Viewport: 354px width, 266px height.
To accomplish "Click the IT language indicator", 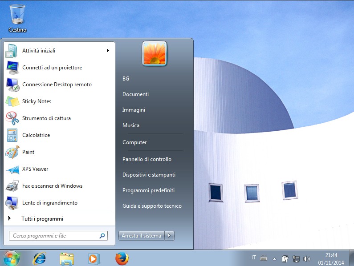I will click(254, 258).
